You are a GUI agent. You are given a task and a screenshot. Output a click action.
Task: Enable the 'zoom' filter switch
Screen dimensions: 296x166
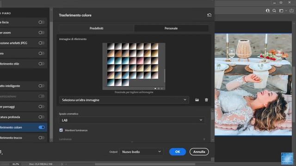(41, 33)
